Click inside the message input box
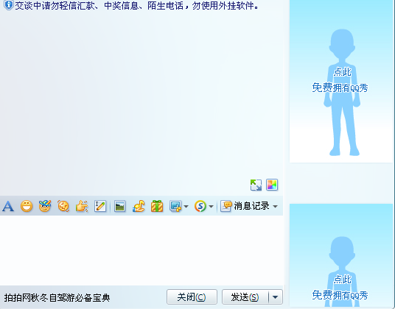395x309 pixels. click(x=141, y=250)
